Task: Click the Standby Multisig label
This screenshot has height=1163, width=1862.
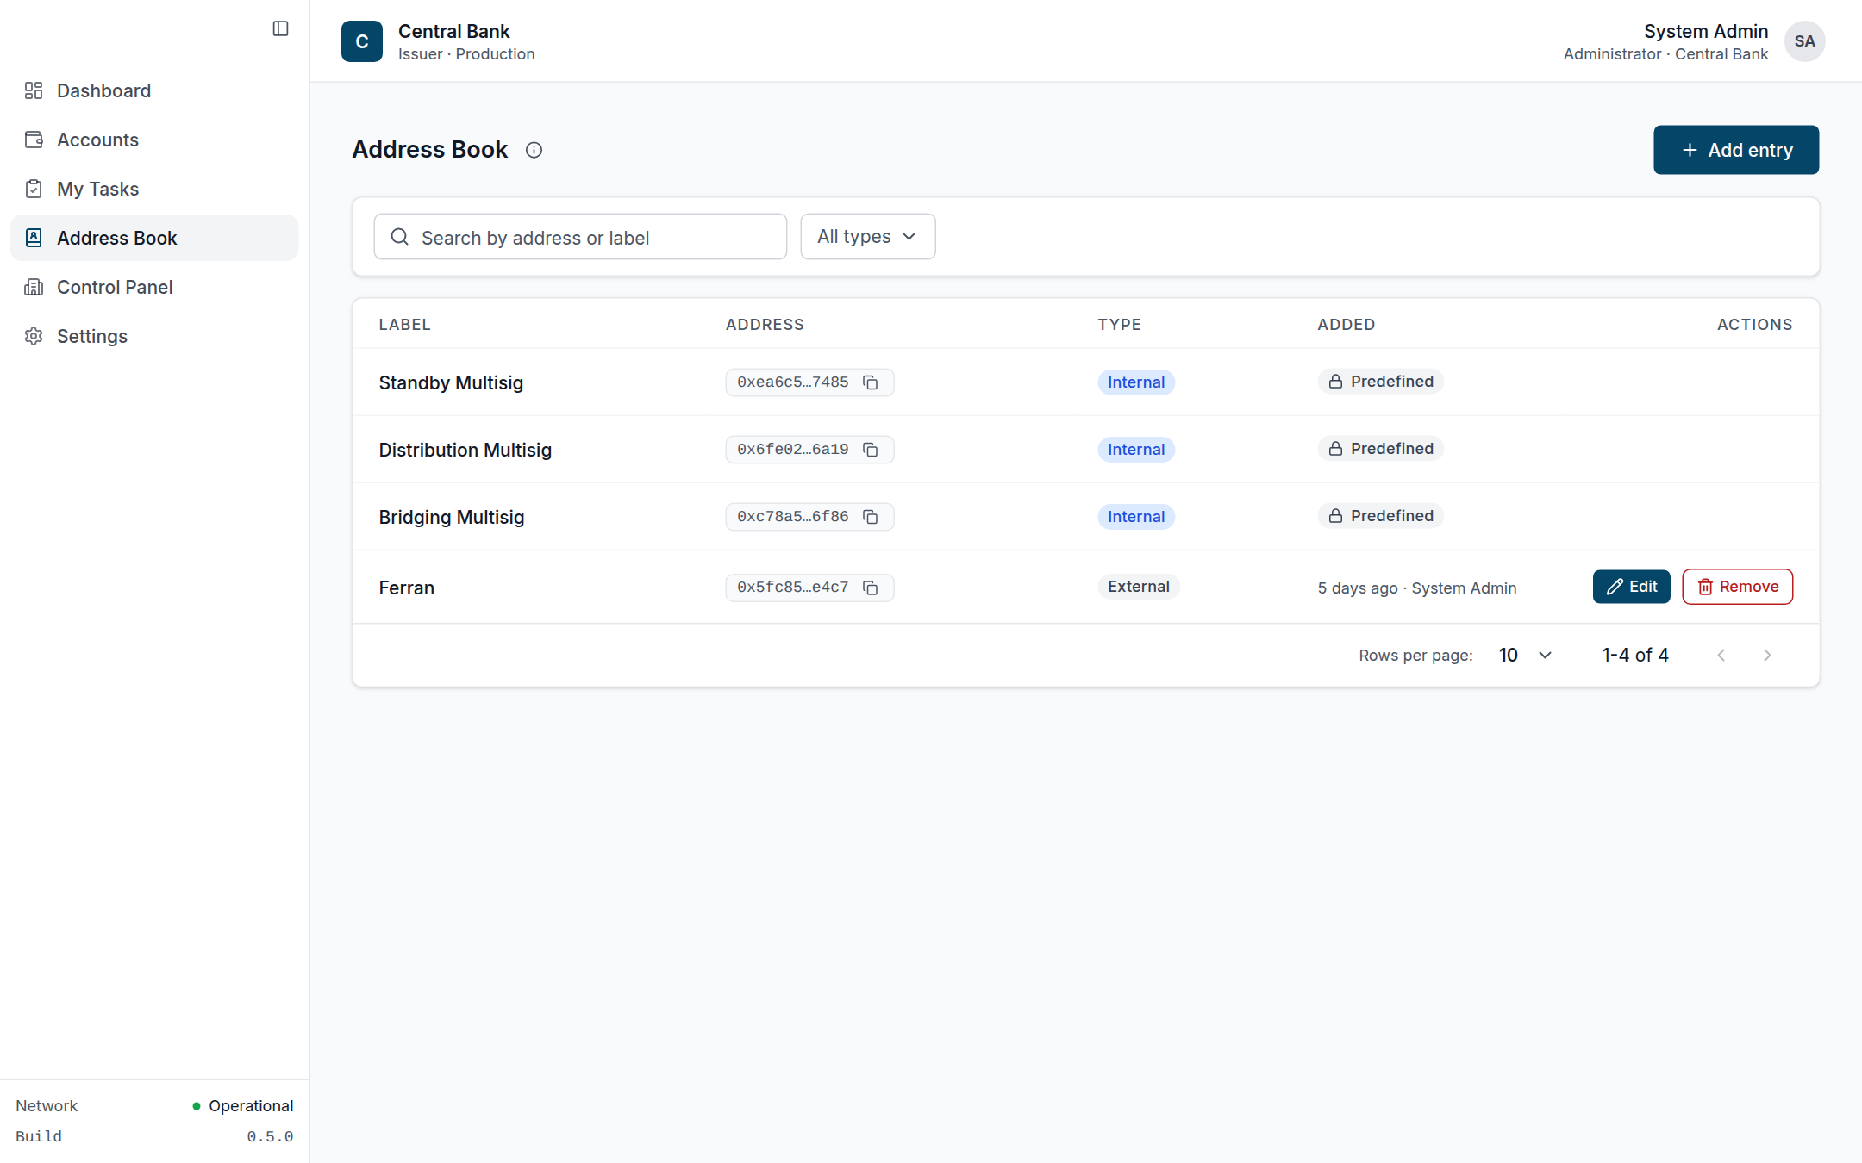Action: [451, 382]
